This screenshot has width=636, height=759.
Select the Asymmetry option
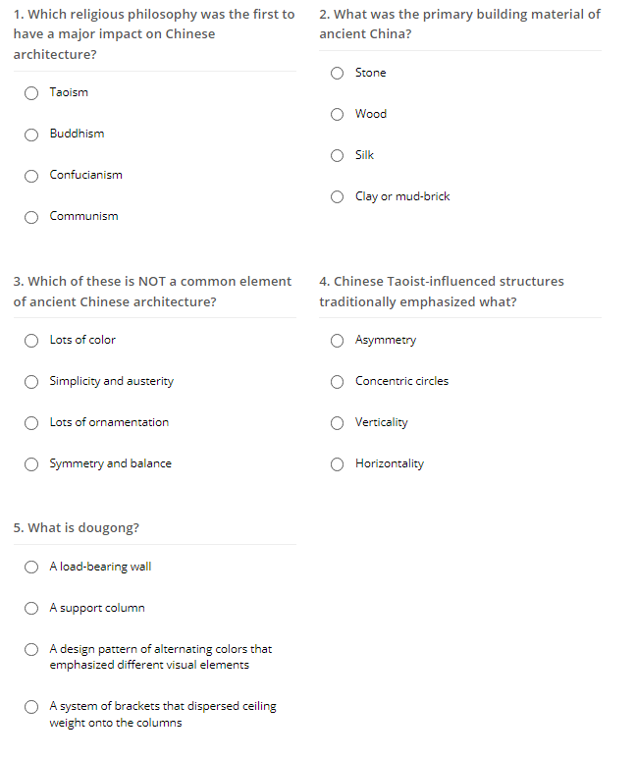[337, 341]
